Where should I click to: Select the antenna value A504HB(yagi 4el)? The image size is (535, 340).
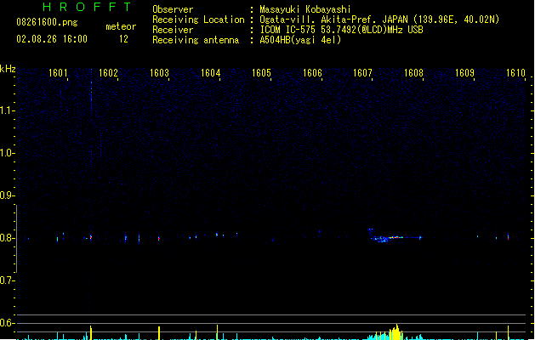pyautogui.click(x=300, y=40)
